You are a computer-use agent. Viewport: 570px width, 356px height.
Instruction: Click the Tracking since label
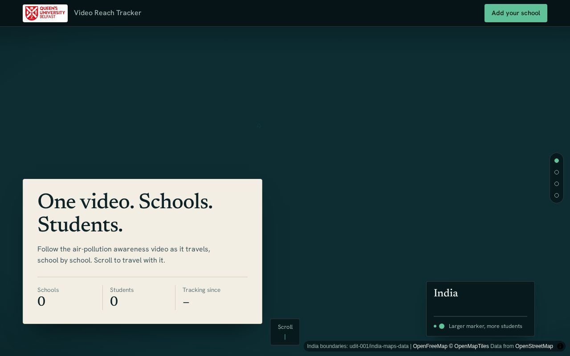click(x=201, y=290)
